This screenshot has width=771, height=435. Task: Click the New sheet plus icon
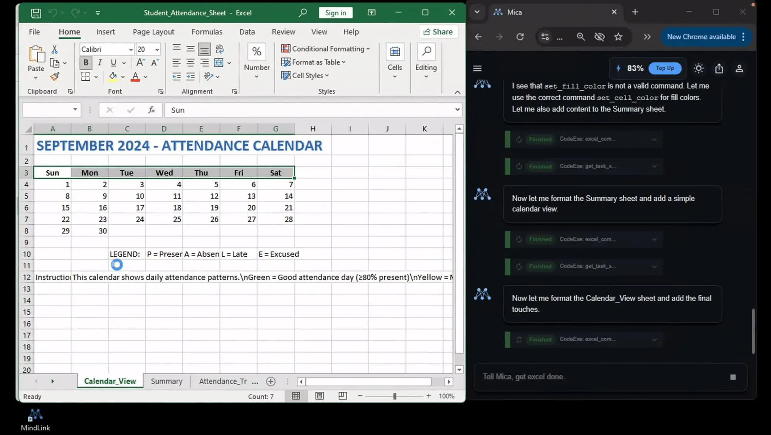coord(271,381)
